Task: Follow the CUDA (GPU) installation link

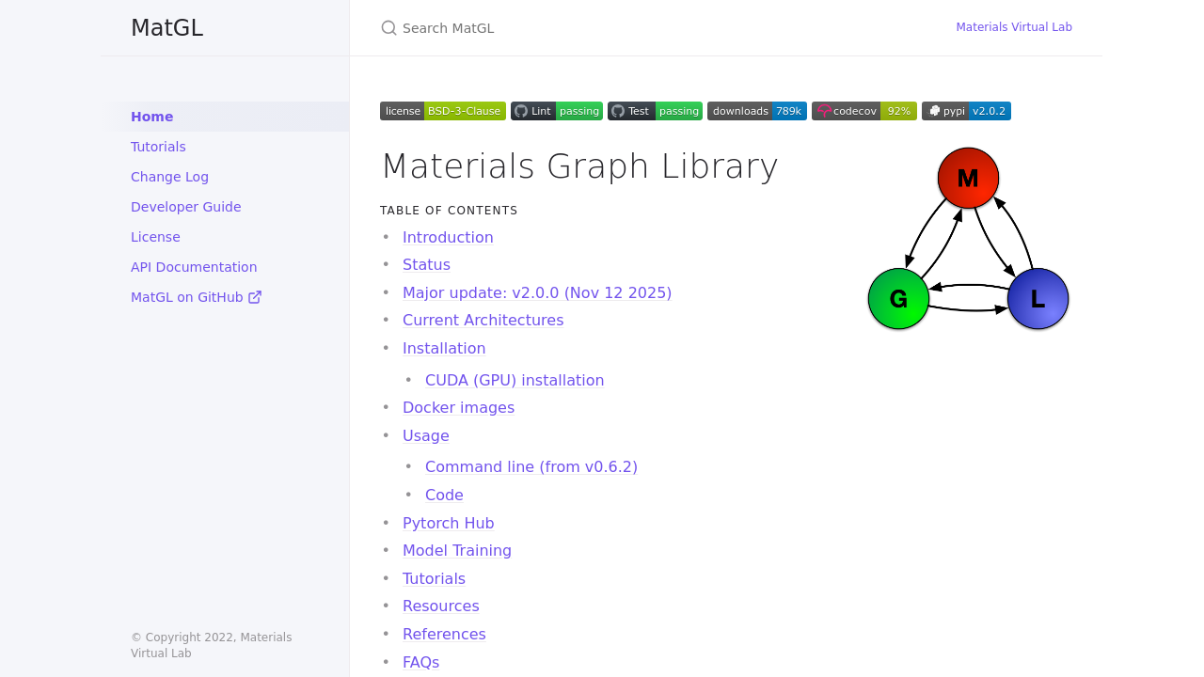Action: [515, 380]
